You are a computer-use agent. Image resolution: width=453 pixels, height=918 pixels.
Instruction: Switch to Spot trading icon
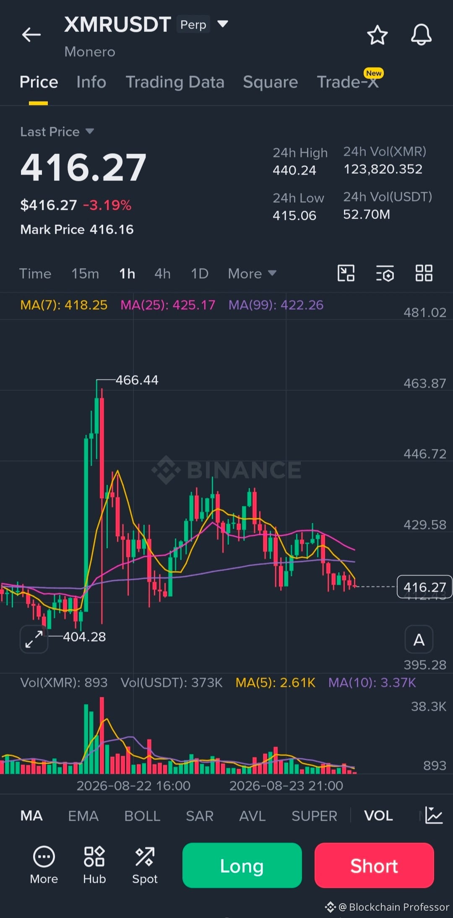pos(145,865)
